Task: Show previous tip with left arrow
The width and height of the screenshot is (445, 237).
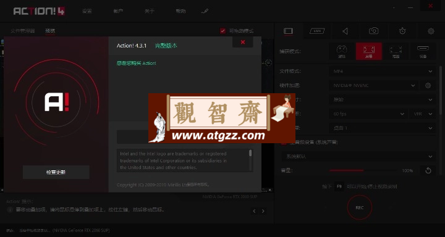Action: 254,211
